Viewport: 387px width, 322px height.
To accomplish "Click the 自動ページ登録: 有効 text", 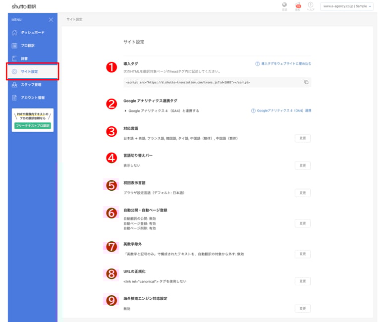I will click(140, 223).
